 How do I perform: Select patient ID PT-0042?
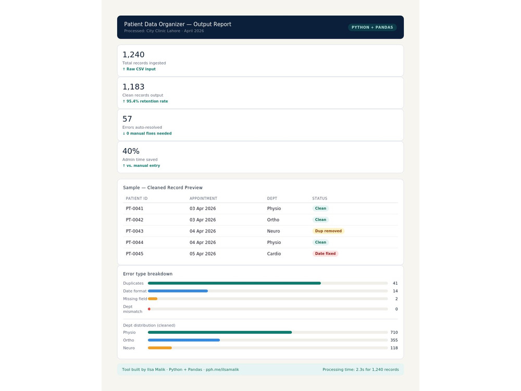point(134,220)
